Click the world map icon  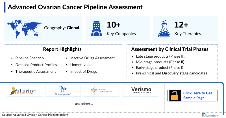pos(24,29)
